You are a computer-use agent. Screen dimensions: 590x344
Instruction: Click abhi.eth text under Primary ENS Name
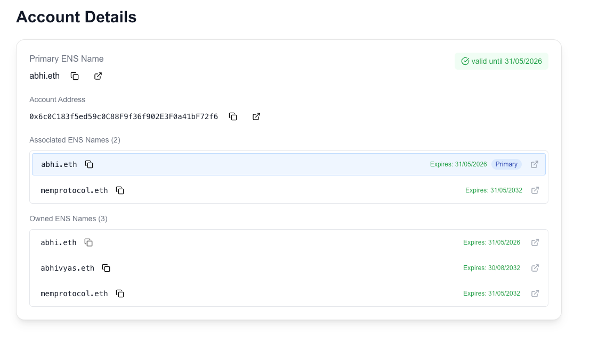(x=44, y=76)
